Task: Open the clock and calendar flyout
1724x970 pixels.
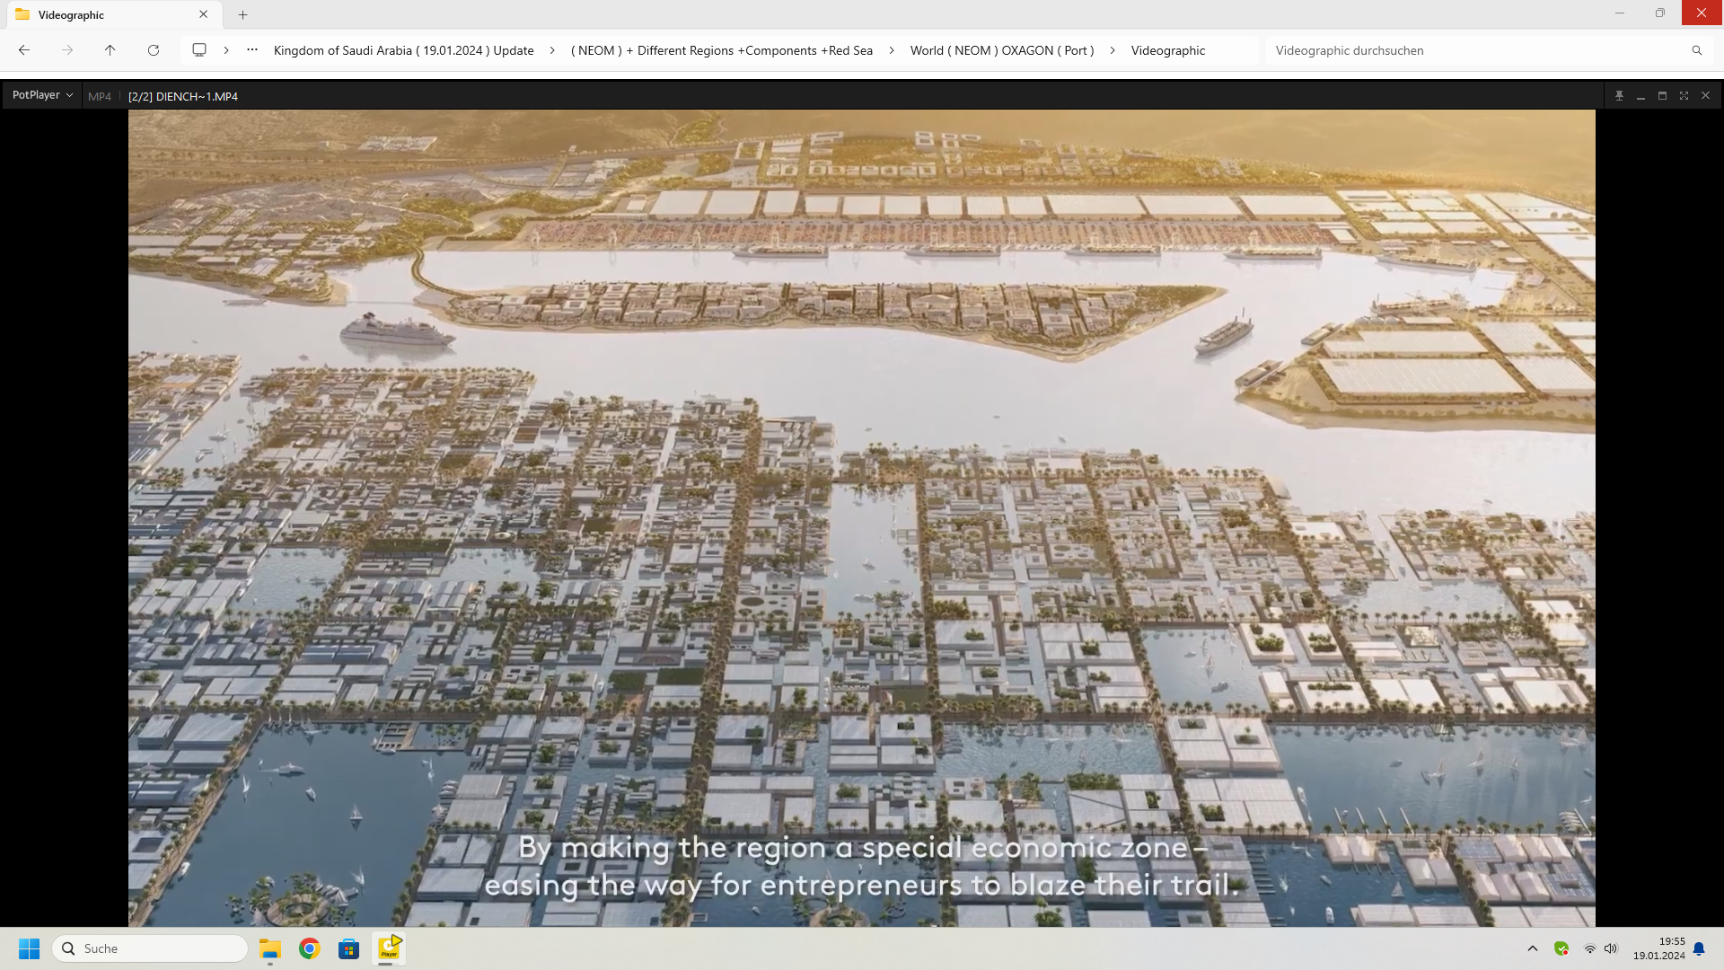Action: (1658, 948)
